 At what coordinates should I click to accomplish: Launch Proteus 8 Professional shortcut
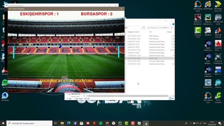(218, 59)
